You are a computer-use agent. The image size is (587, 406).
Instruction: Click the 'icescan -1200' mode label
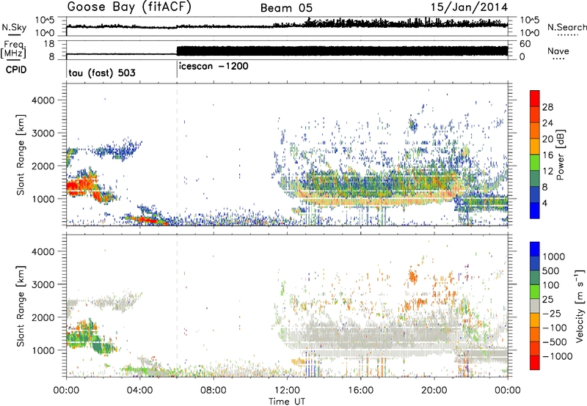[214, 66]
